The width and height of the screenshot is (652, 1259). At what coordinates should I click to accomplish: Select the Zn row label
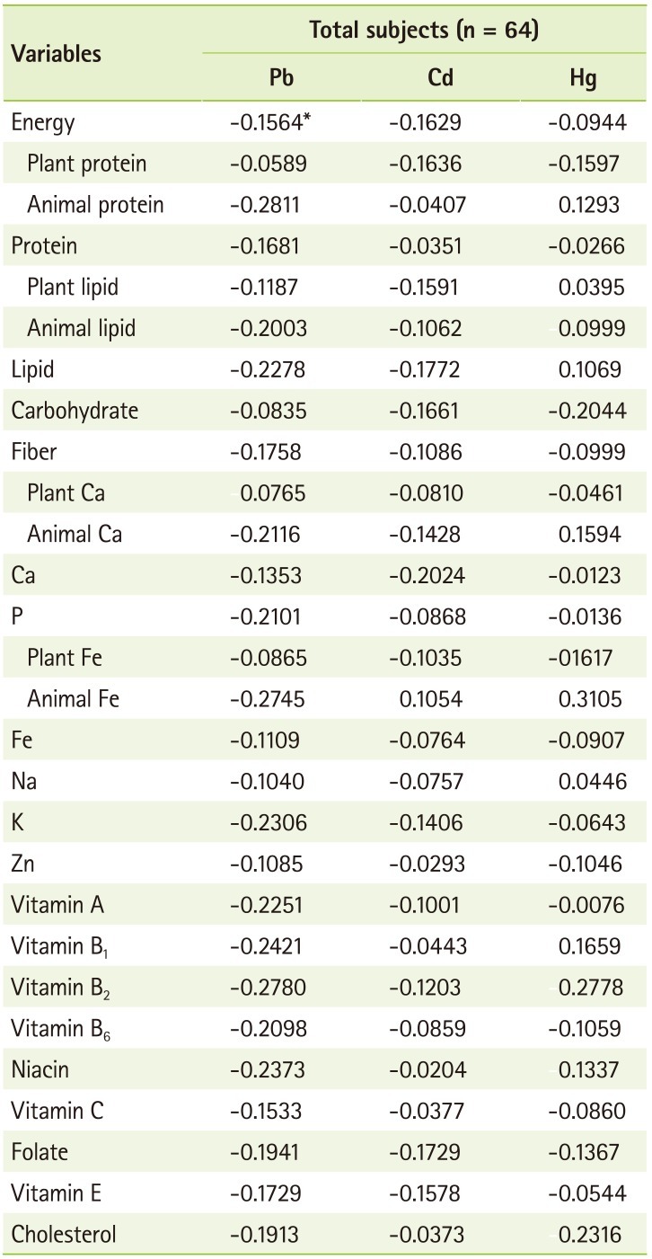pyautogui.click(x=23, y=864)
